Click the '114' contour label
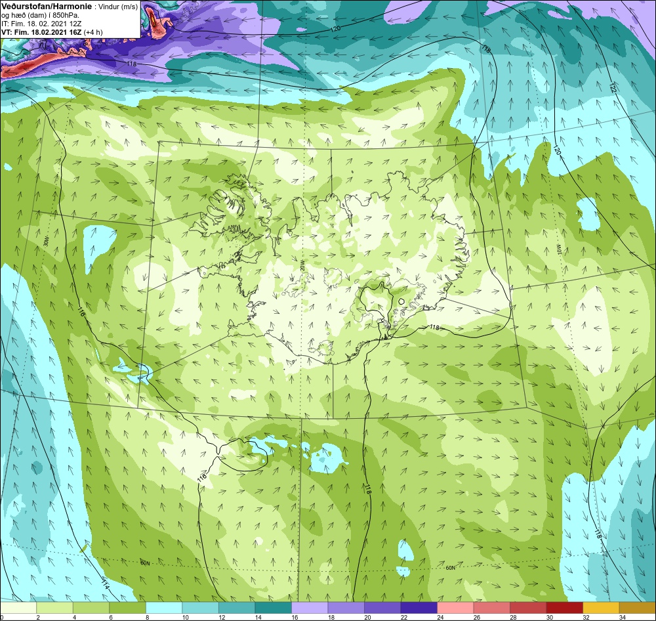The width and height of the screenshot is (656, 621). pyautogui.click(x=106, y=584)
